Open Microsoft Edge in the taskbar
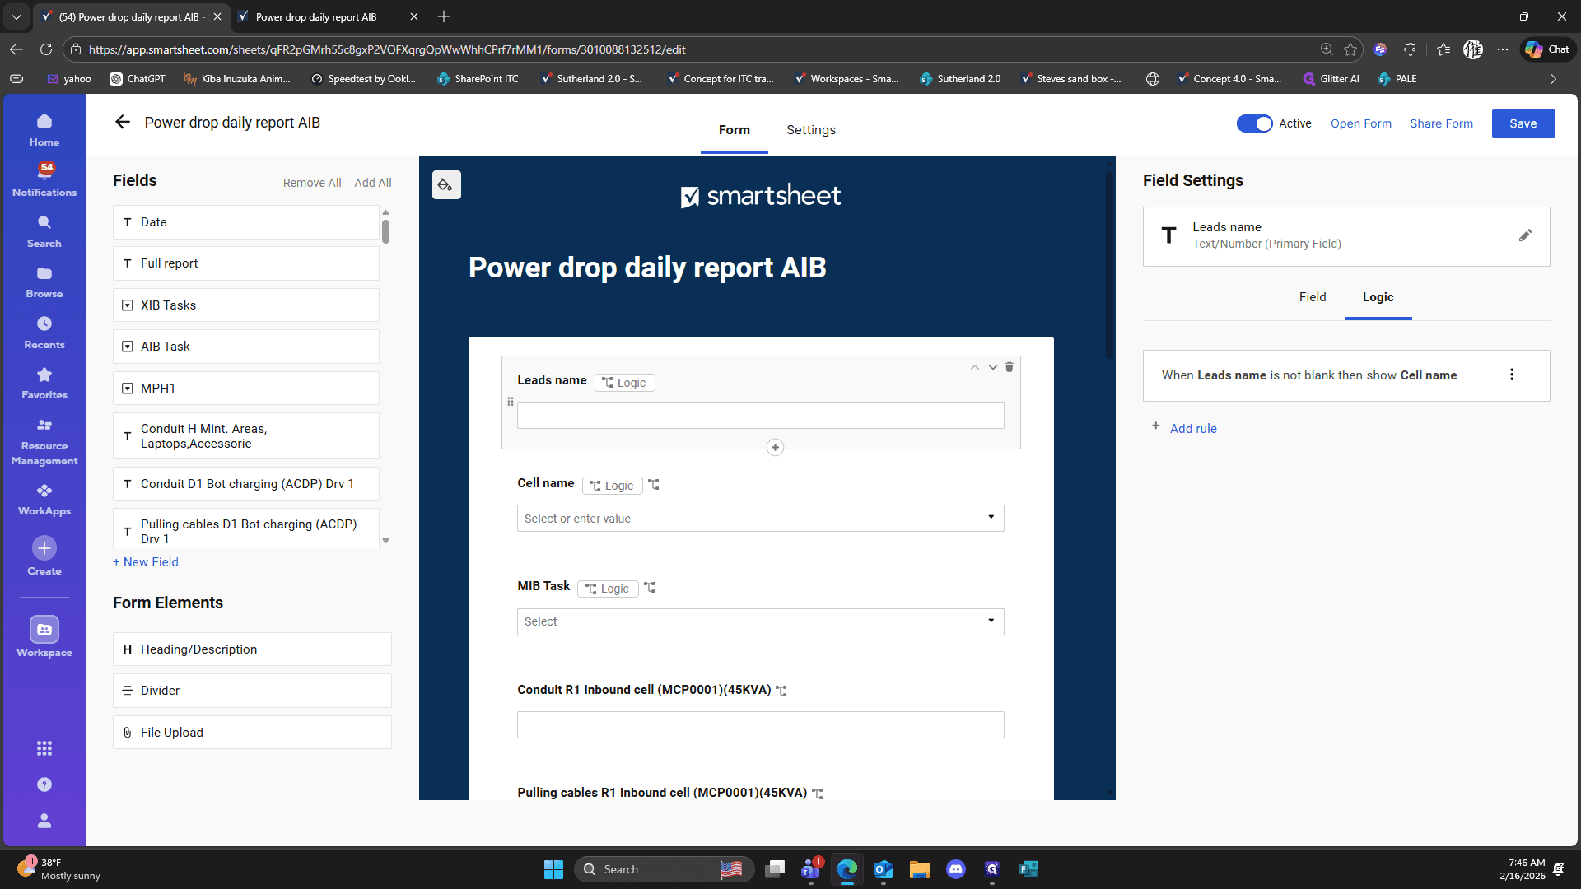 [x=847, y=869]
